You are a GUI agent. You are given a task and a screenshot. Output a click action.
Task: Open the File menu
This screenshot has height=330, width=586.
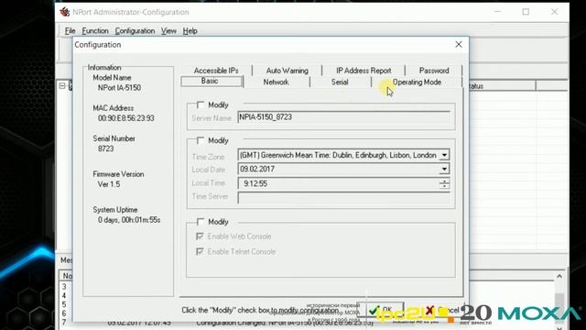70,31
